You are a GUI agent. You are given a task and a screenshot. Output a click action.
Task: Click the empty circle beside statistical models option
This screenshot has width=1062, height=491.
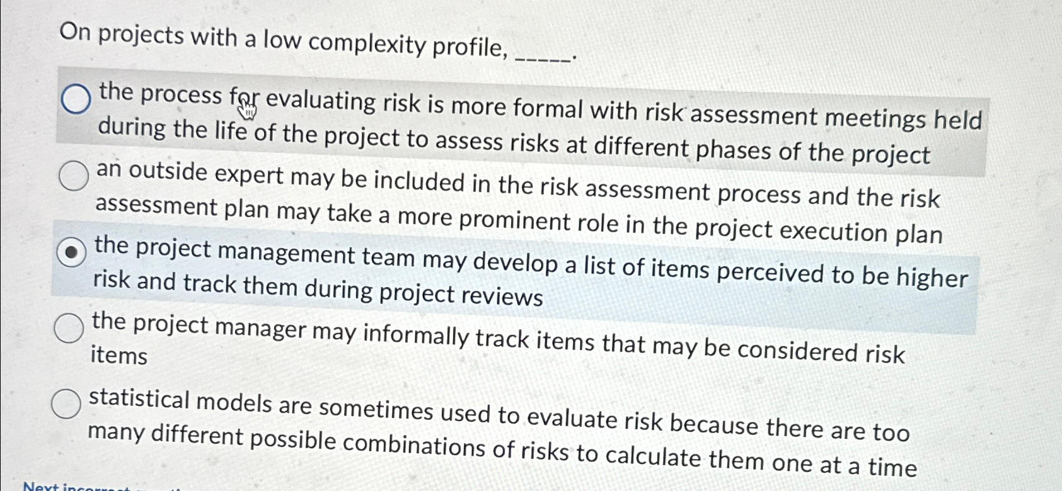(x=65, y=402)
